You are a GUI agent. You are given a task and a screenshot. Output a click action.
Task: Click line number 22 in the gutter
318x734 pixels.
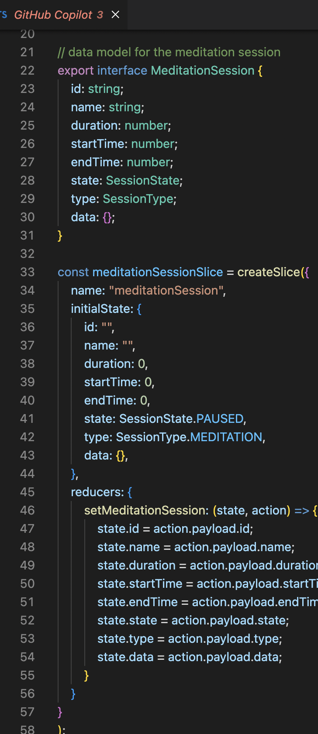(x=27, y=70)
